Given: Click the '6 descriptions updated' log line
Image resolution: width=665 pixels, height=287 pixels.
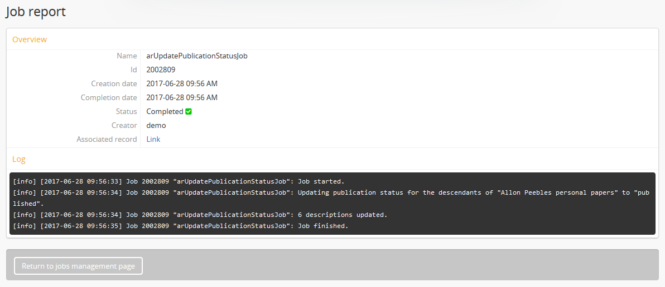Looking at the screenshot, I should pyautogui.click(x=200, y=215).
